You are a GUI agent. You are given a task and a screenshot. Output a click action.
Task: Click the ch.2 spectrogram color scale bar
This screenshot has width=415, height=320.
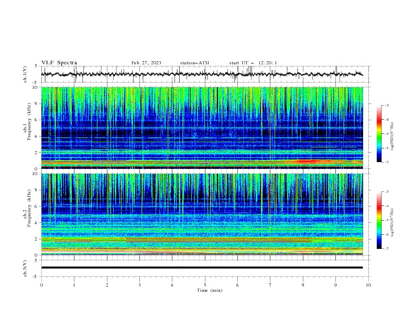(379, 220)
